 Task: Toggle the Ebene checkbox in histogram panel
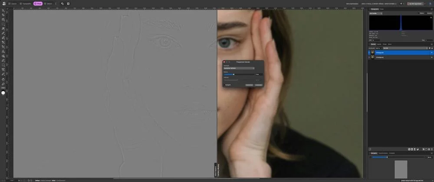click(419, 13)
